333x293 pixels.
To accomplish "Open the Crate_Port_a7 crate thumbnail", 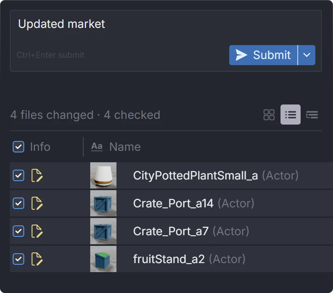I will click(103, 231).
